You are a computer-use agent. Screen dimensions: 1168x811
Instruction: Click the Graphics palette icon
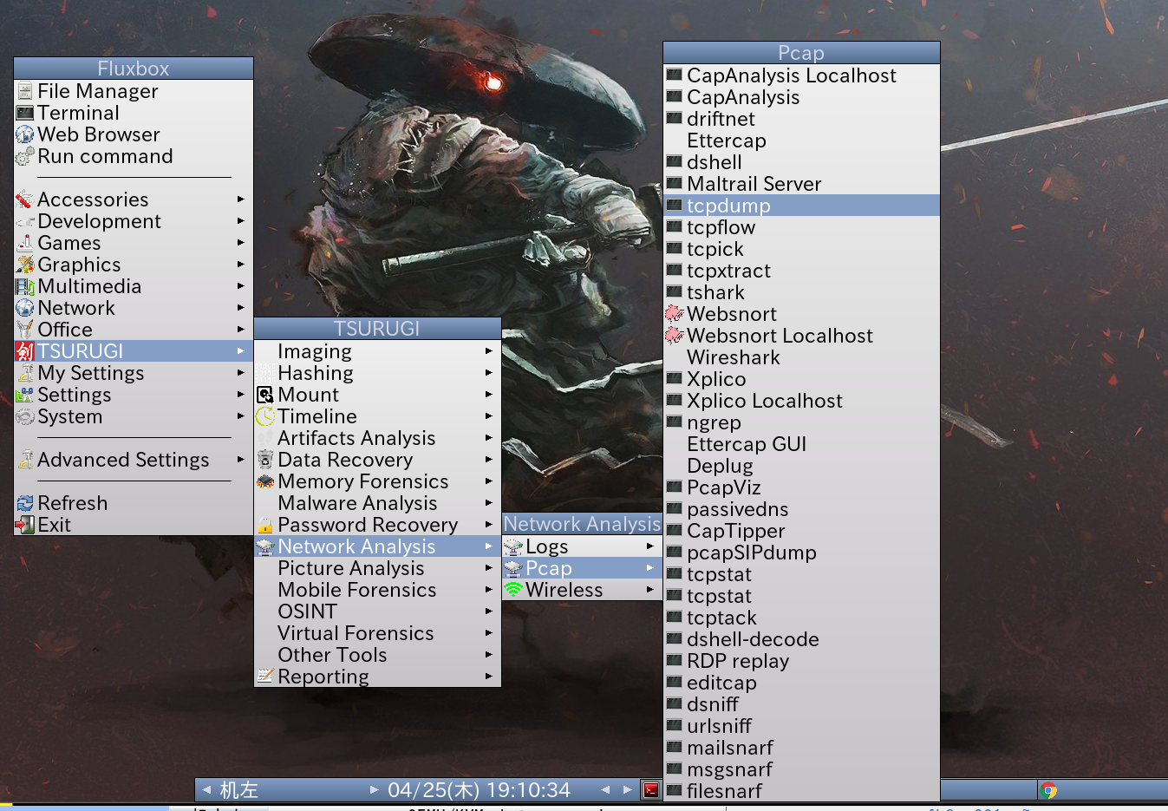click(25, 265)
